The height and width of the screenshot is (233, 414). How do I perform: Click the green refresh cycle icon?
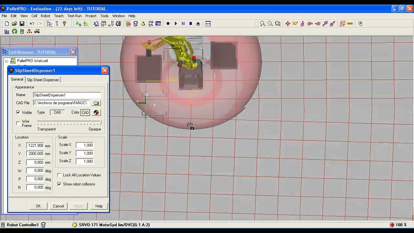click(x=15, y=31)
